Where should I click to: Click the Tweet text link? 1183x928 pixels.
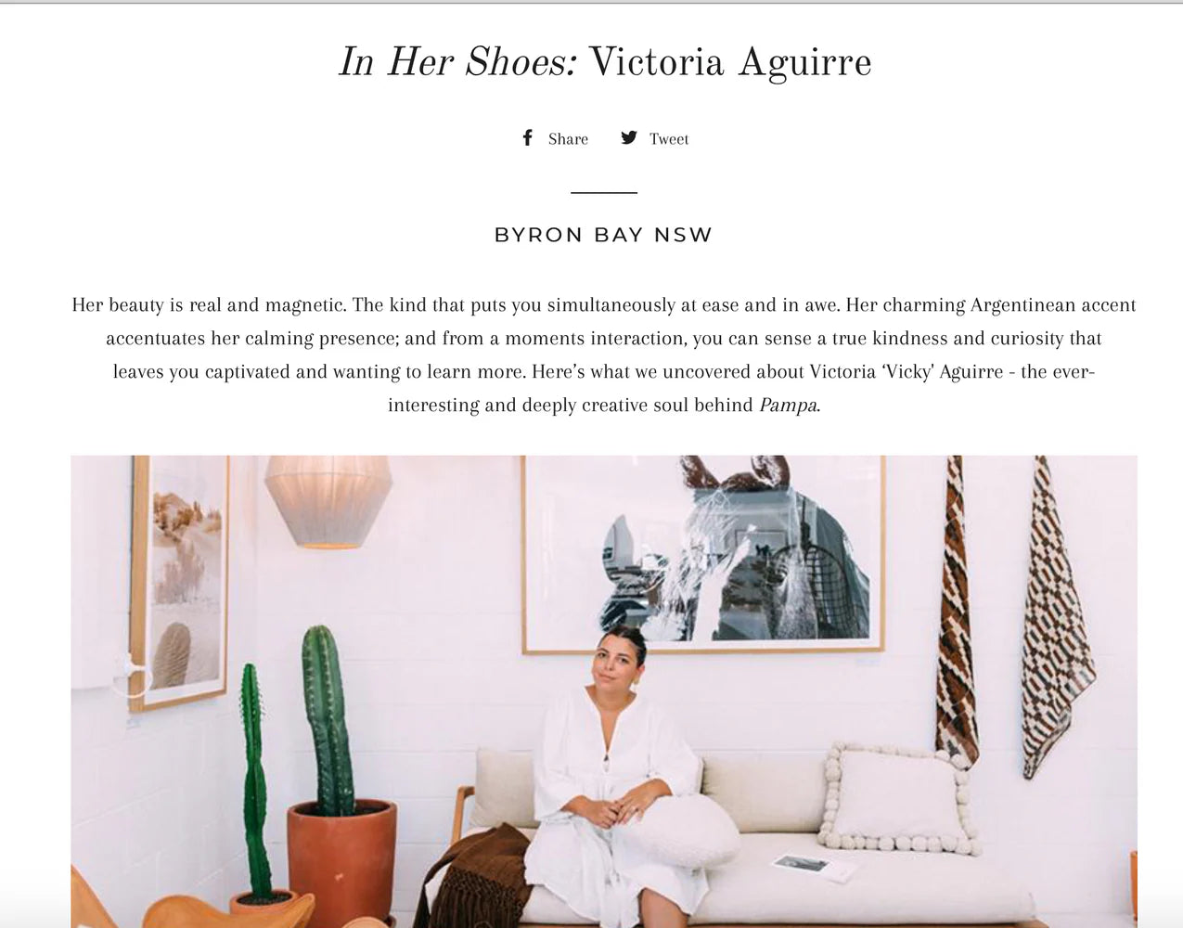669,139
